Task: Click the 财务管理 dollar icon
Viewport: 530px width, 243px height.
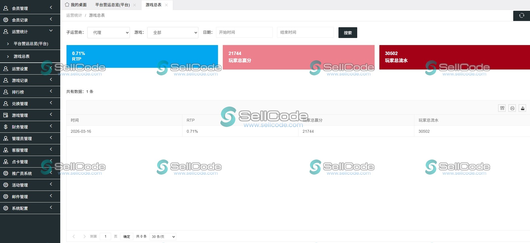Action: click(6, 127)
